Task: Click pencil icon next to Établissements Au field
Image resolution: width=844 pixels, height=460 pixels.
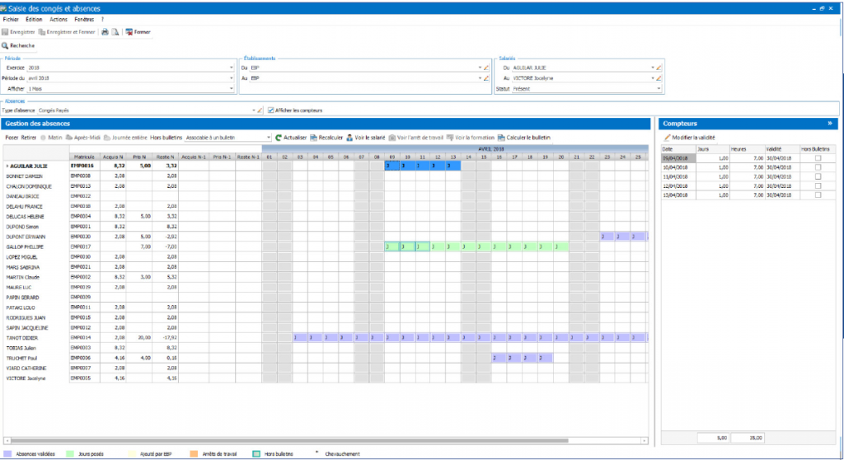Action: [x=486, y=78]
